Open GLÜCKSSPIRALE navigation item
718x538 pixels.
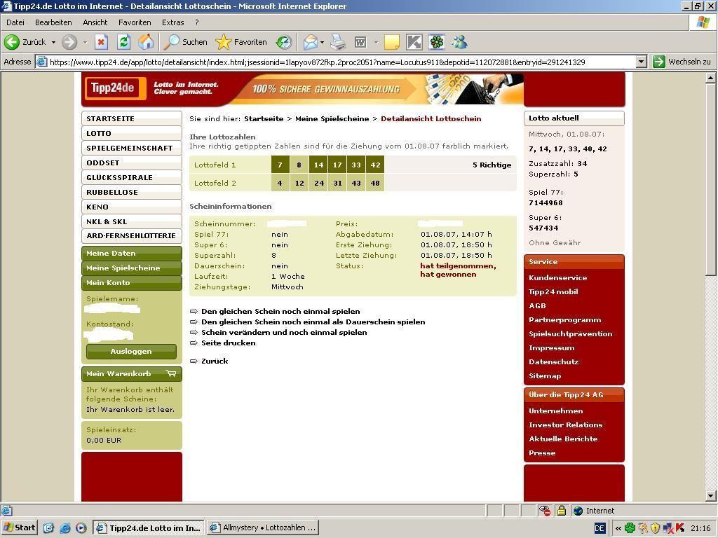[x=131, y=177]
